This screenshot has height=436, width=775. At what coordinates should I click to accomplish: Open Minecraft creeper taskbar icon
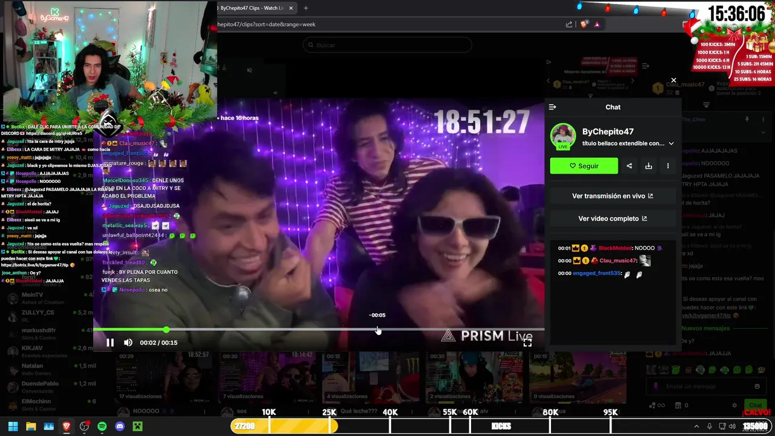click(x=137, y=426)
